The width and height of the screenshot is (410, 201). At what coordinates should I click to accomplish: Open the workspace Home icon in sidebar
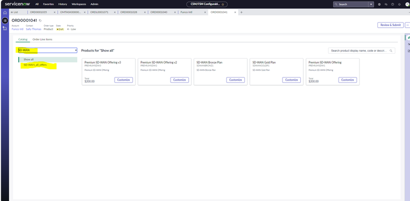tap(5, 13)
